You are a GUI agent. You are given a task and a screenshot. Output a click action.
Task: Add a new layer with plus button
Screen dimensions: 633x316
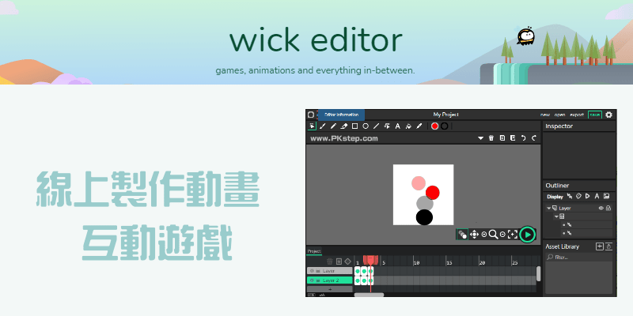[330, 289]
